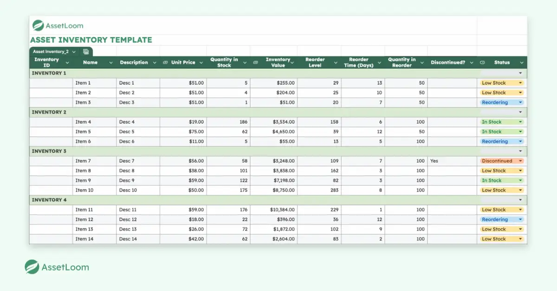Click the ASSET INVENTORY TEMPLATE title
The width and height of the screenshot is (557, 291).
[91, 40]
